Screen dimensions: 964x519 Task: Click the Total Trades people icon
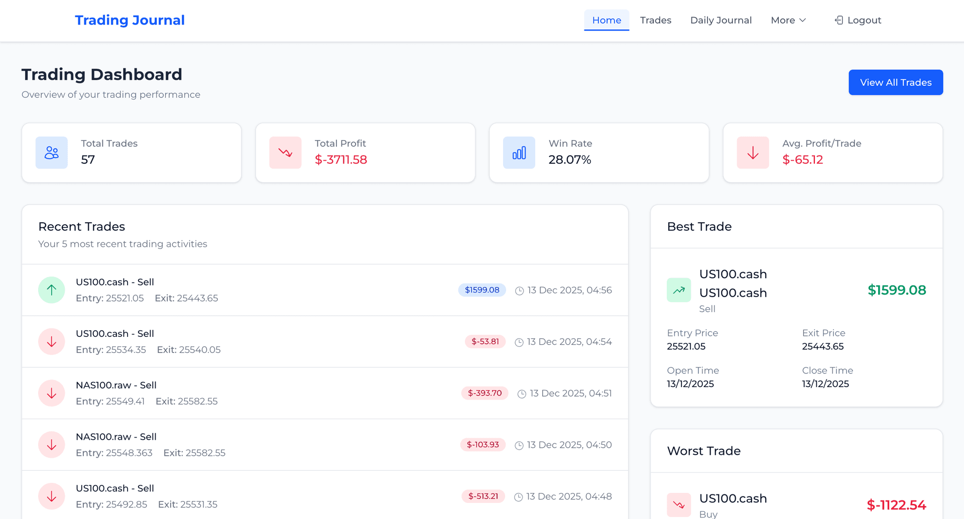(51, 152)
